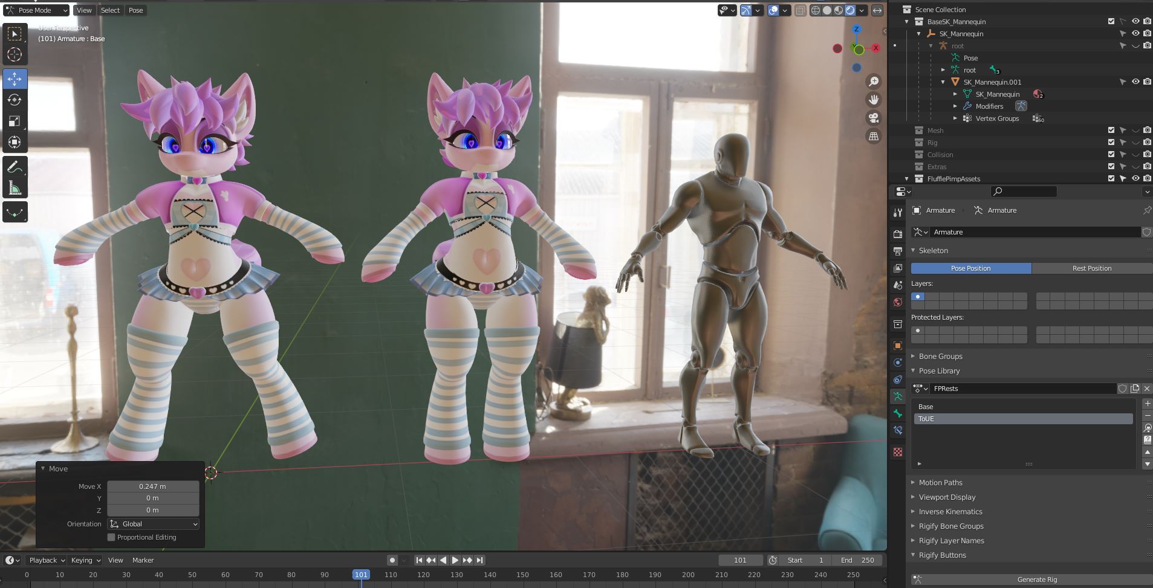This screenshot has height=588, width=1153.
Task: Open Object Data armature properties tab
Action: point(898,396)
